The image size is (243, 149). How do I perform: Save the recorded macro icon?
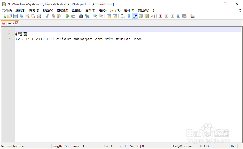coord(184,16)
